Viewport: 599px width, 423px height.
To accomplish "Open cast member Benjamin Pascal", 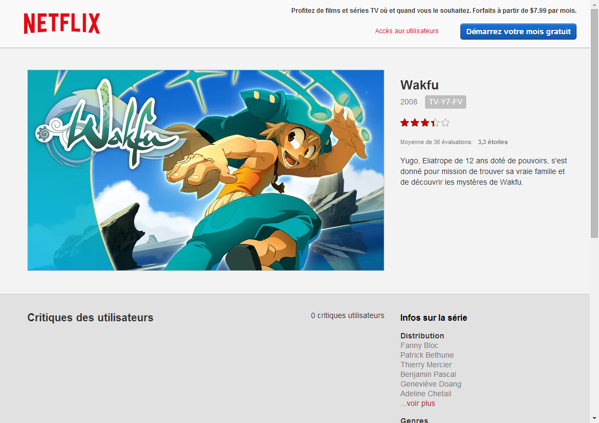I will (x=428, y=374).
